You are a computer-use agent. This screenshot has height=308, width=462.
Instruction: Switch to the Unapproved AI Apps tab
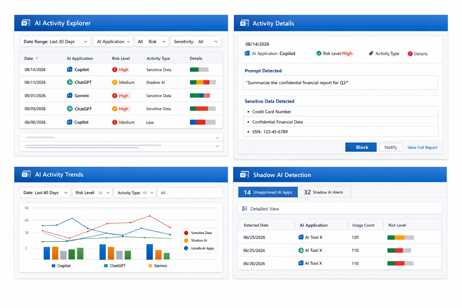point(268,192)
